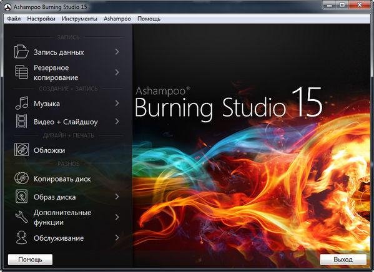Viewport: 374px width, 272px height.
Task: Click the Музыка note icon
Action: pyautogui.click(x=22, y=103)
